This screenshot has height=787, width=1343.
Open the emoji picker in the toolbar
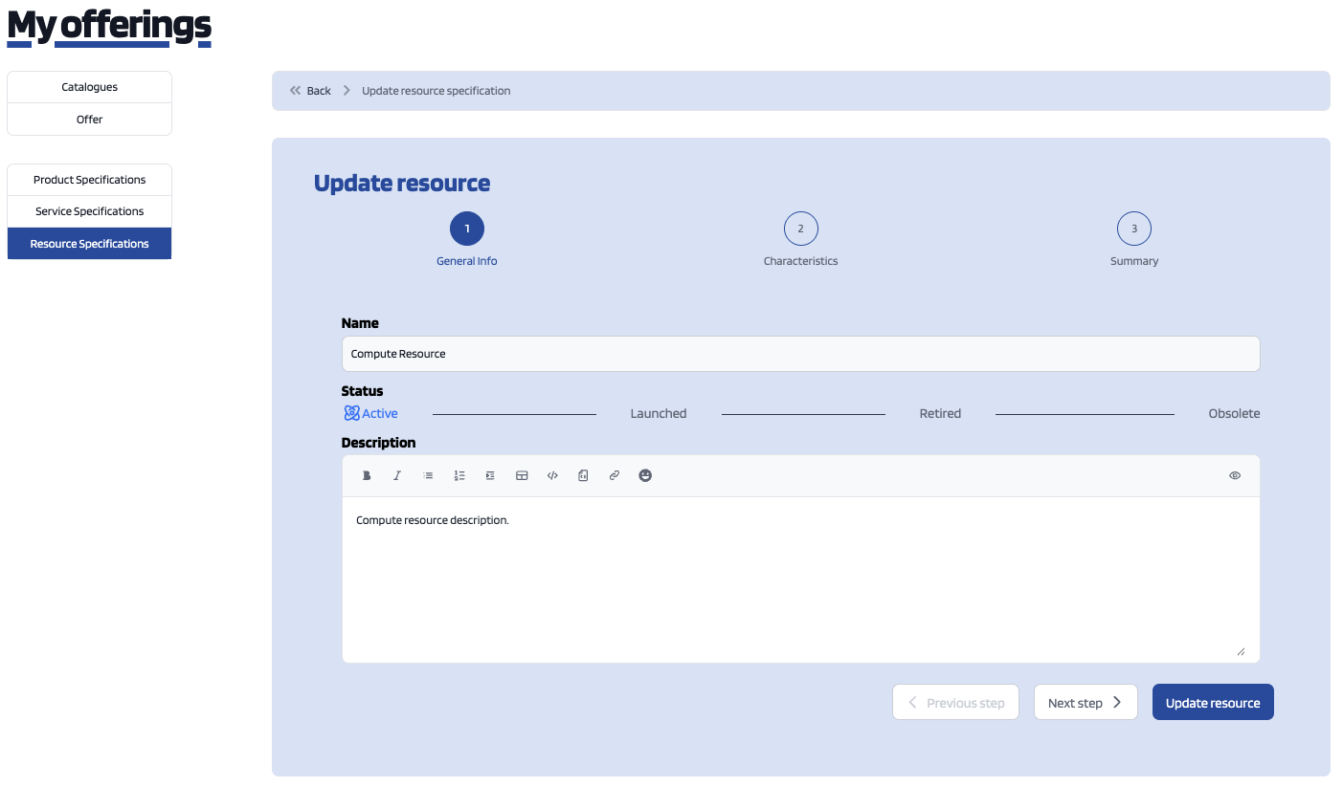point(645,475)
